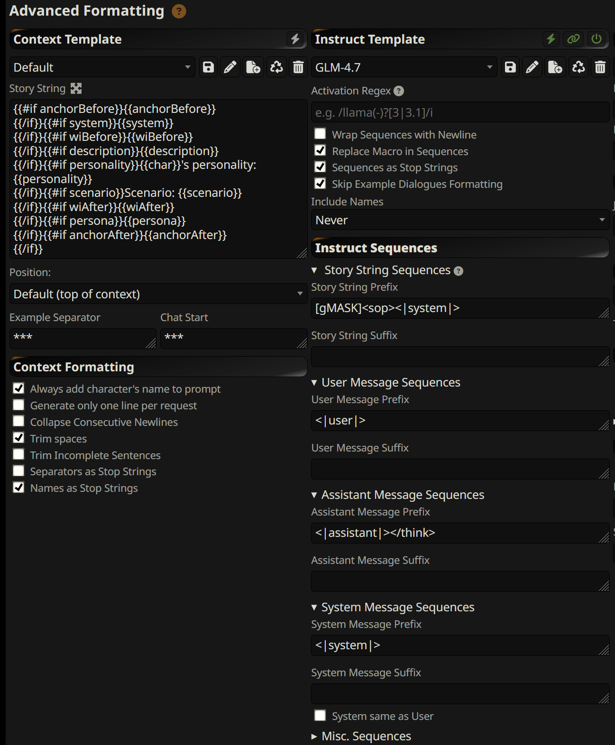Click the System Message Prefix field
Screen dimensions: 615x745
460,645
